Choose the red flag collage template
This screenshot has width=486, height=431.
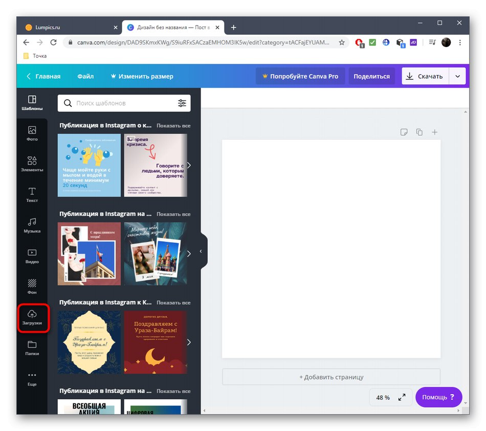[89, 254]
